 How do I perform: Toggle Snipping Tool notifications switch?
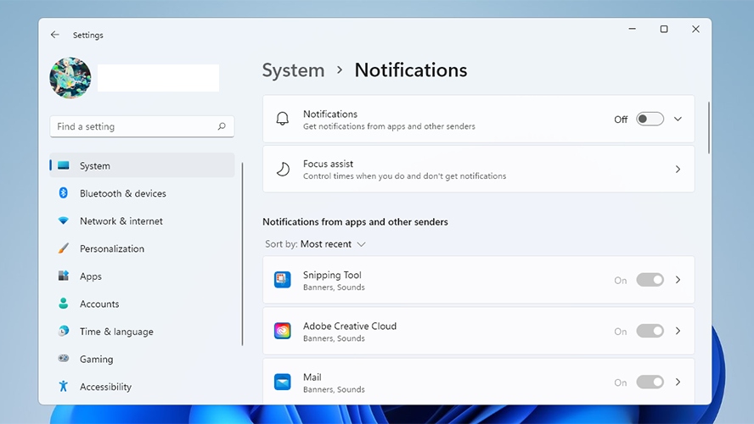pyautogui.click(x=650, y=280)
